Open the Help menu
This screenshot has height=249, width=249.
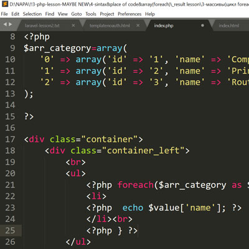(150, 14)
